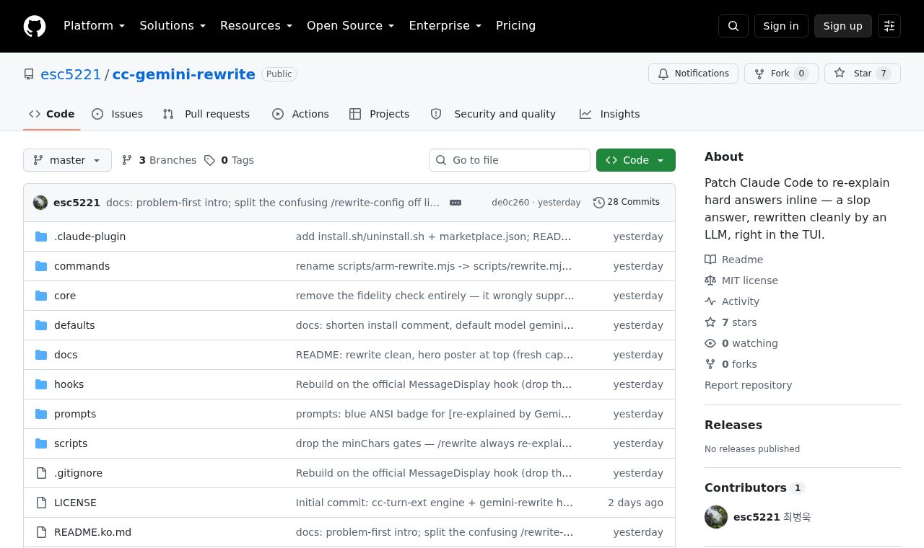
Task: Expand commit message with ellipsis button
Action: (x=456, y=203)
